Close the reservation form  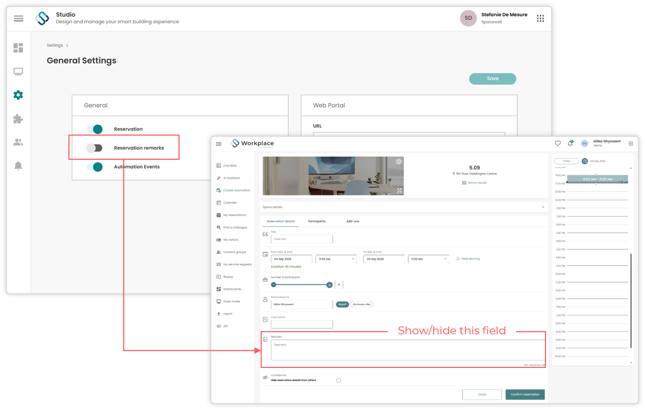[x=482, y=394]
